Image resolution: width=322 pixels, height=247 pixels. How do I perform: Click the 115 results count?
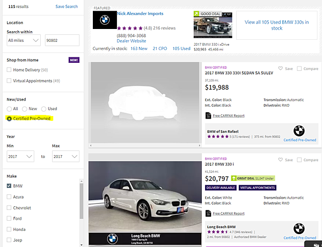tap(18, 6)
